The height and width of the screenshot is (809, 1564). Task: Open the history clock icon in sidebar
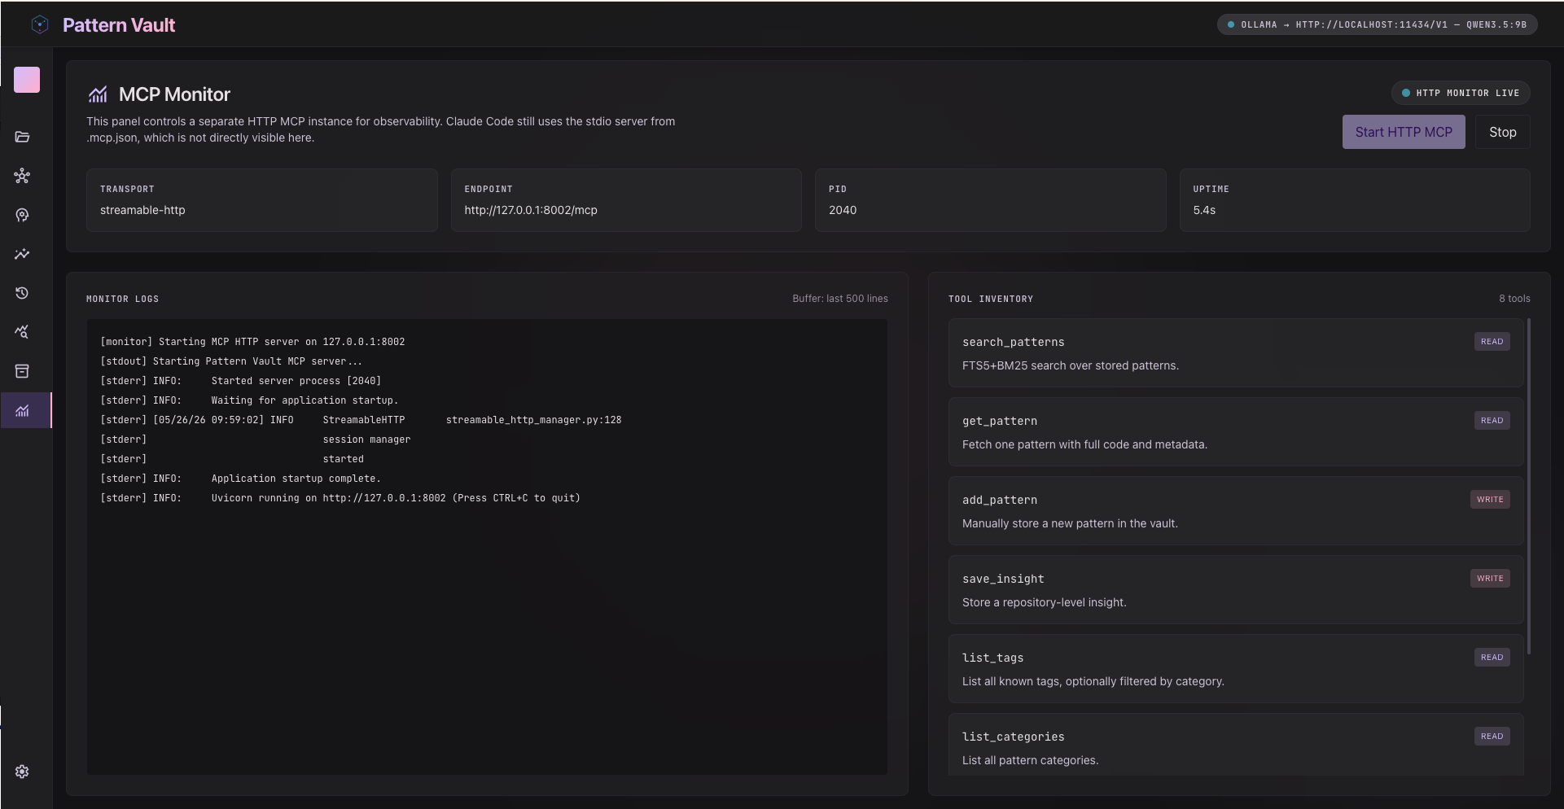pyautogui.click(x=22, y=293)
